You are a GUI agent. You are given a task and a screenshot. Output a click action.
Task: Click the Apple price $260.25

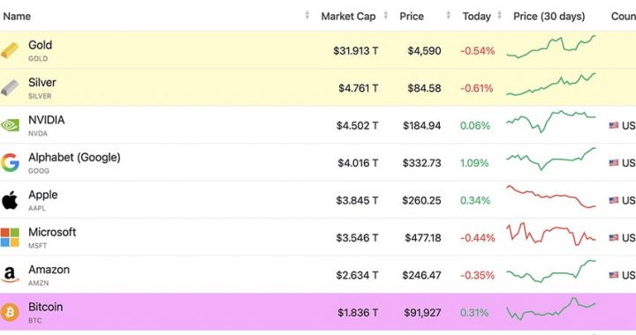[421, 200]
